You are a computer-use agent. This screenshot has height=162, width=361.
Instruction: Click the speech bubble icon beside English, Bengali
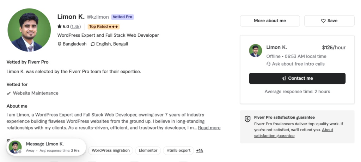pyautogui.click(x=93, y=44)
